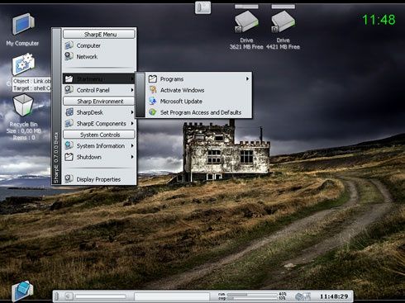This screenshot has width=405, height=303.
Task: Click the gear-window shortcut icon below My Computer
Action: tap(23, 64)
